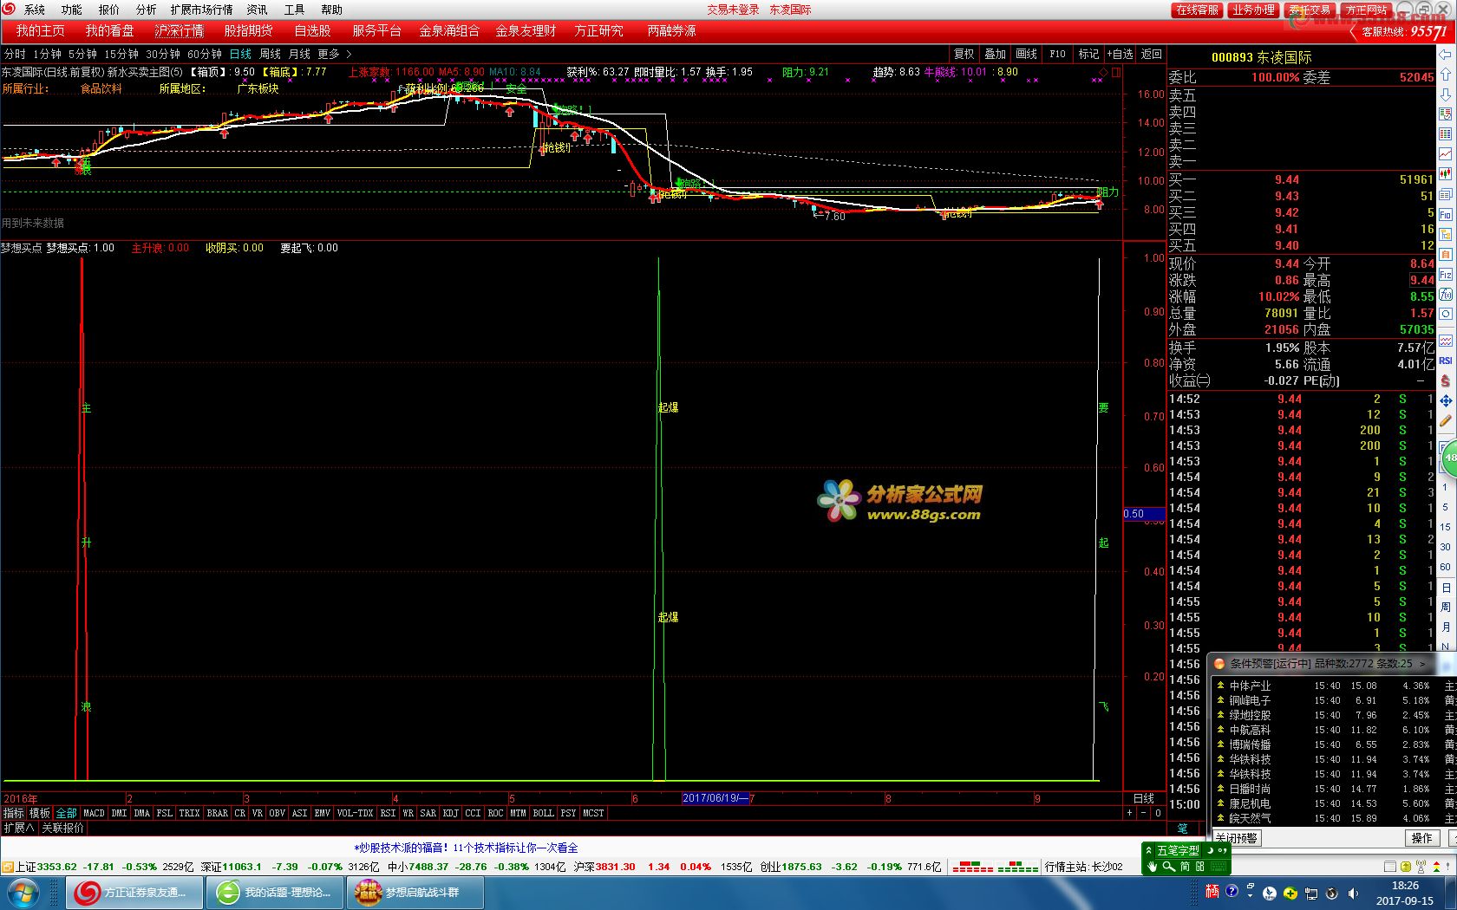Select the pencil drawing tool icon
Image resolution: width=1457 pixels, height=910 pixels.
point(1446,422)
